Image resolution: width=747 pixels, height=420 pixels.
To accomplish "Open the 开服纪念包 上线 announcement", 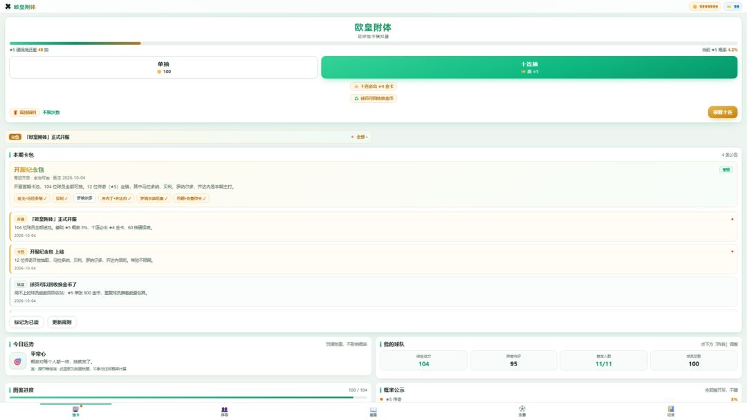I will (x=373, y=259).
